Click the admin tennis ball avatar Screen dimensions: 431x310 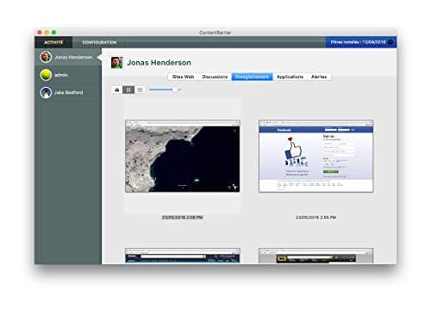coord(46,75)
